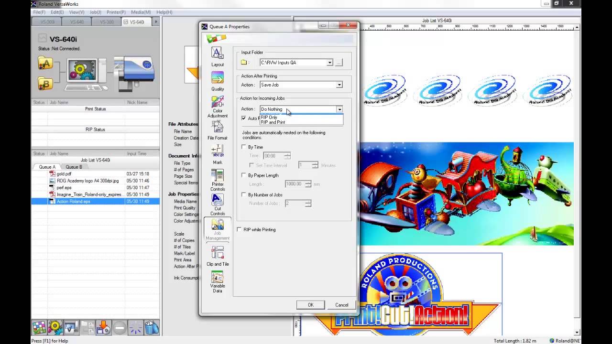Click the preview vertical scrollbar

[x=577, y=180]
